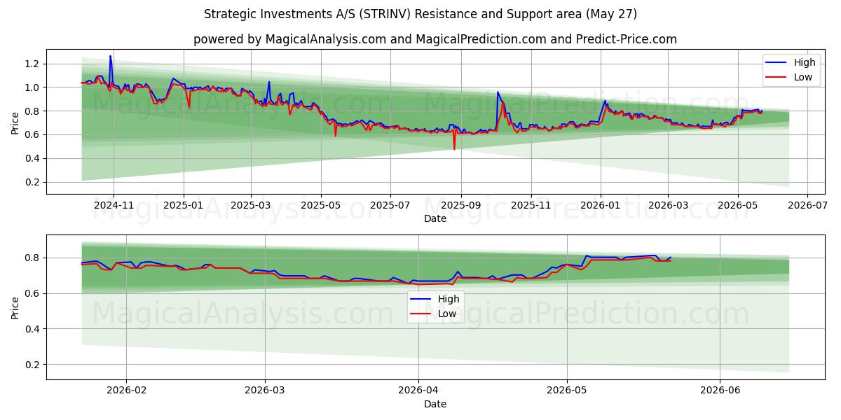Click the bottom chart 'Price' axis label

tap(15, 307)
